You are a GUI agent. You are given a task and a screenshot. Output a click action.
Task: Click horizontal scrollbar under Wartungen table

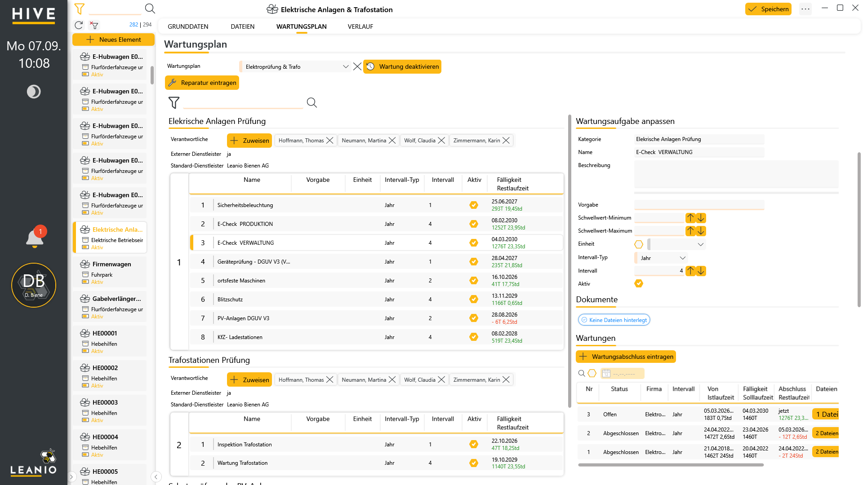pyautogui.click(x=671, y=465)
